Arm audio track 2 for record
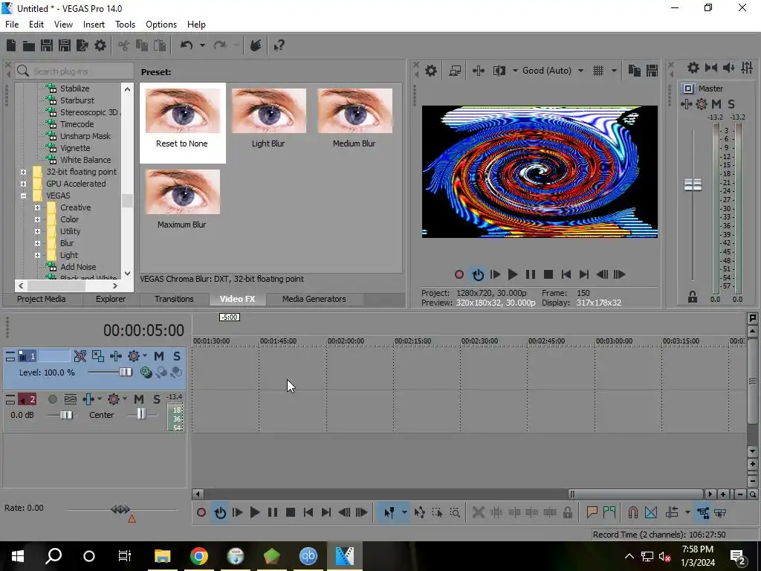This screenshot has width=761, height=571. click(x=53, y=399)
